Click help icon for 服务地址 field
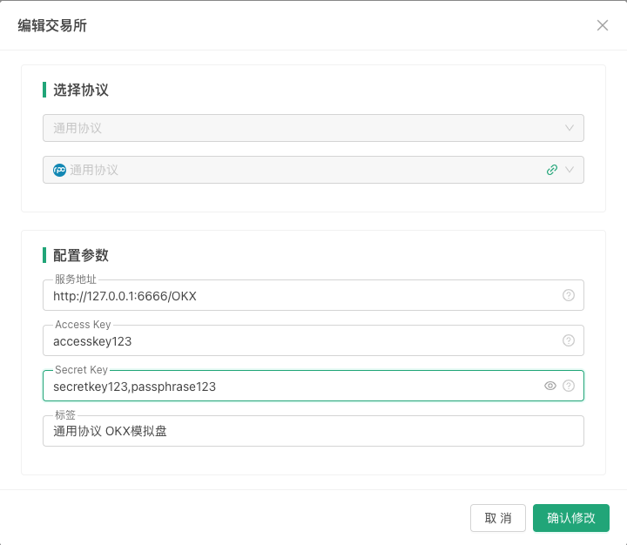The width and height of the screenshot is (627, 545). click(x=569, y=295)
